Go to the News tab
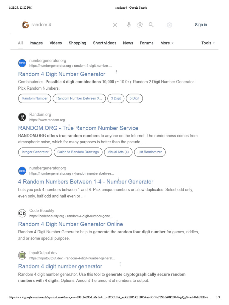 [128, 43]
